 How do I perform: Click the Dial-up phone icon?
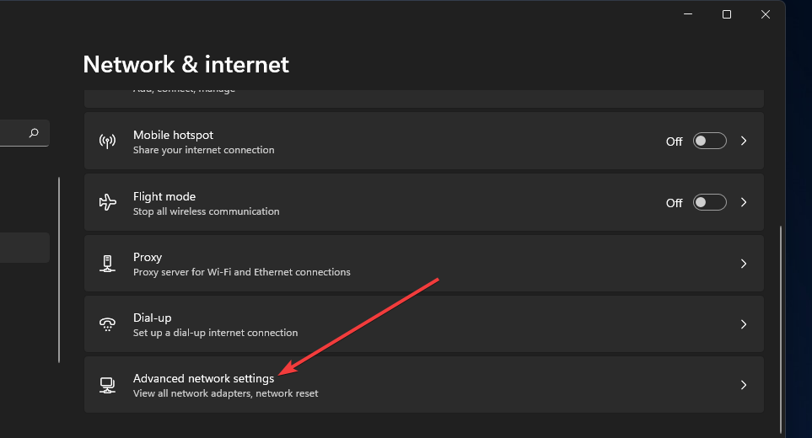tap(107, 324)
